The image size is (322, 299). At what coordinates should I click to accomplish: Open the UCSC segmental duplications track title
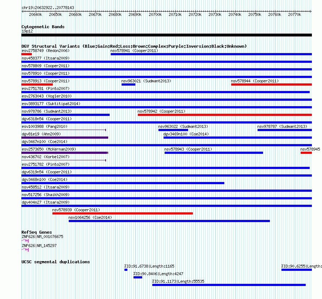(x=56, y=262)
